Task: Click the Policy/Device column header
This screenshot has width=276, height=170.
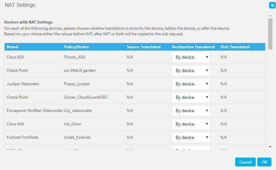Action: (x=76, y=47)
